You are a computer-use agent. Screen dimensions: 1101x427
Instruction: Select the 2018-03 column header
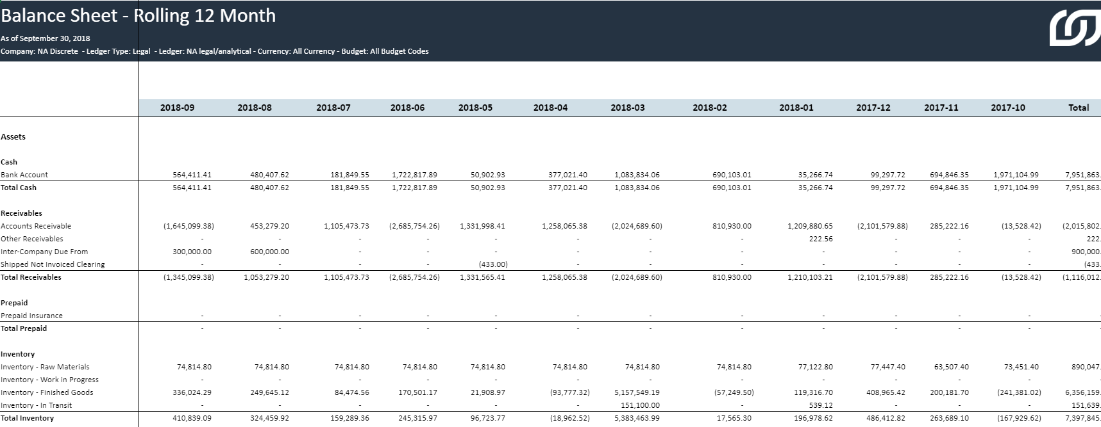point(628,108)
